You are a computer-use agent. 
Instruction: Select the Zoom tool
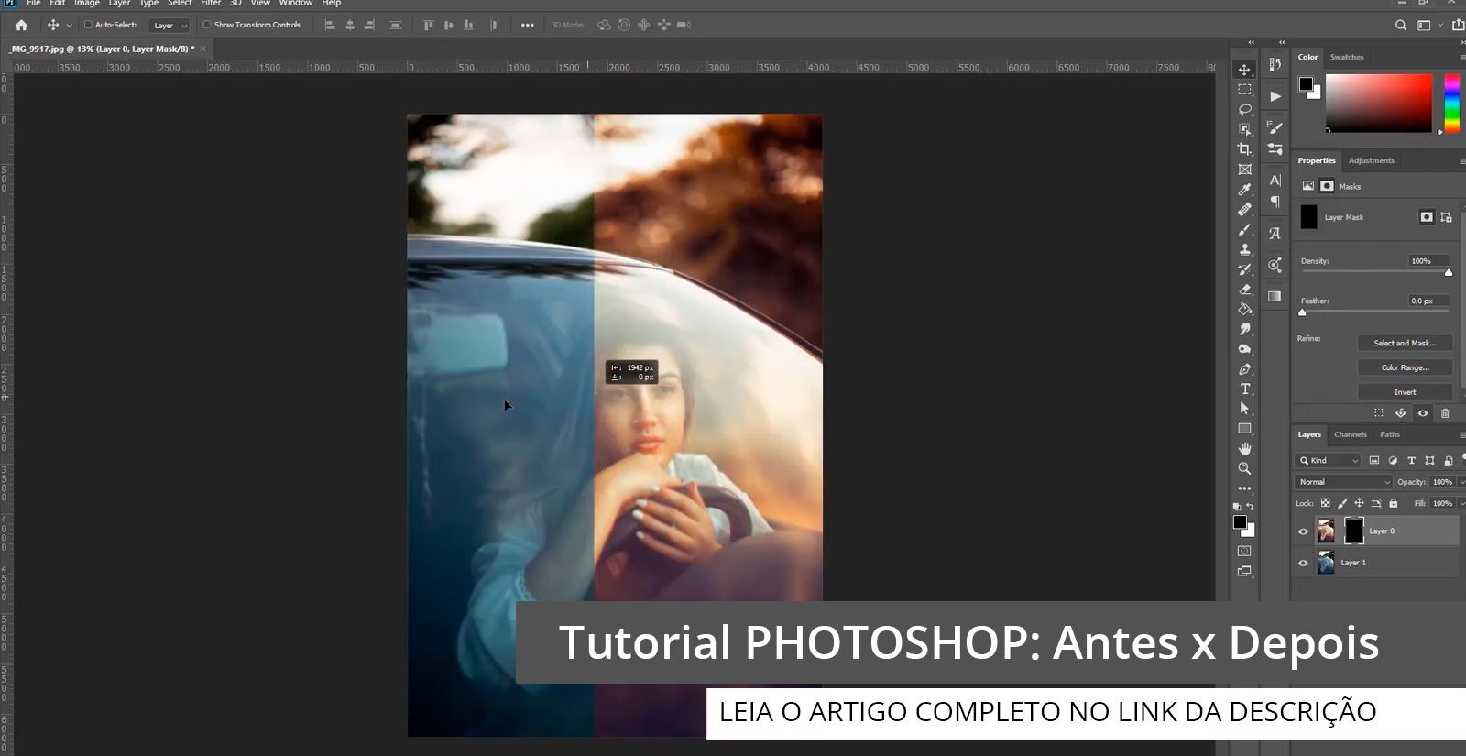tap(1244, 468)
